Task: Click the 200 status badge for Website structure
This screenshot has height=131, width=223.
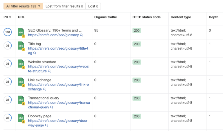Action: [136, 62]
